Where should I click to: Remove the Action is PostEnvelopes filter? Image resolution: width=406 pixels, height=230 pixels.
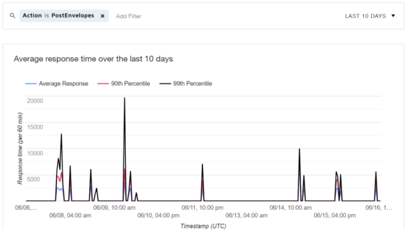[x=103, y=16]
